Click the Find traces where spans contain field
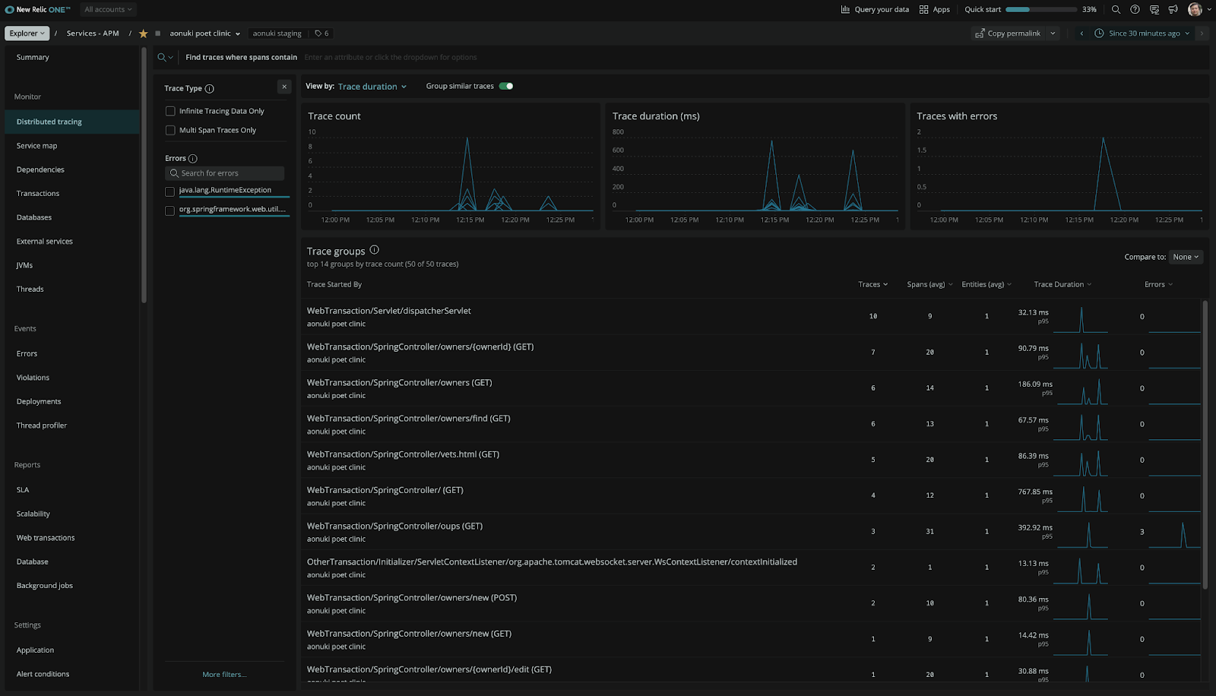This screenshot has width=1216, height=696. pyautogui.click(x=456, y=57)
